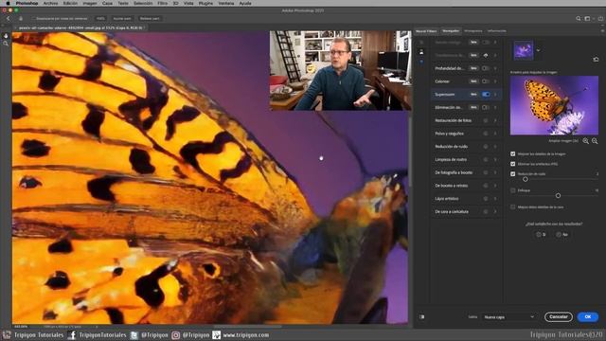Answer No to the satisfaction question
The width and height of the screenshot is (606, 341).
[x=561, y=234]
